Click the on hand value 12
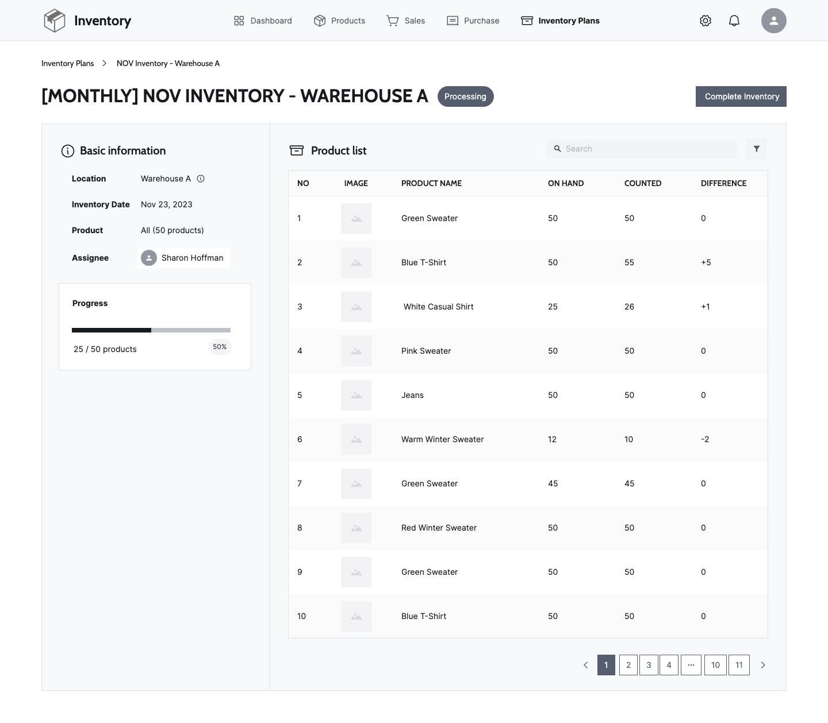Viewport: 828px width, 723px height. (x=552, y=439)
